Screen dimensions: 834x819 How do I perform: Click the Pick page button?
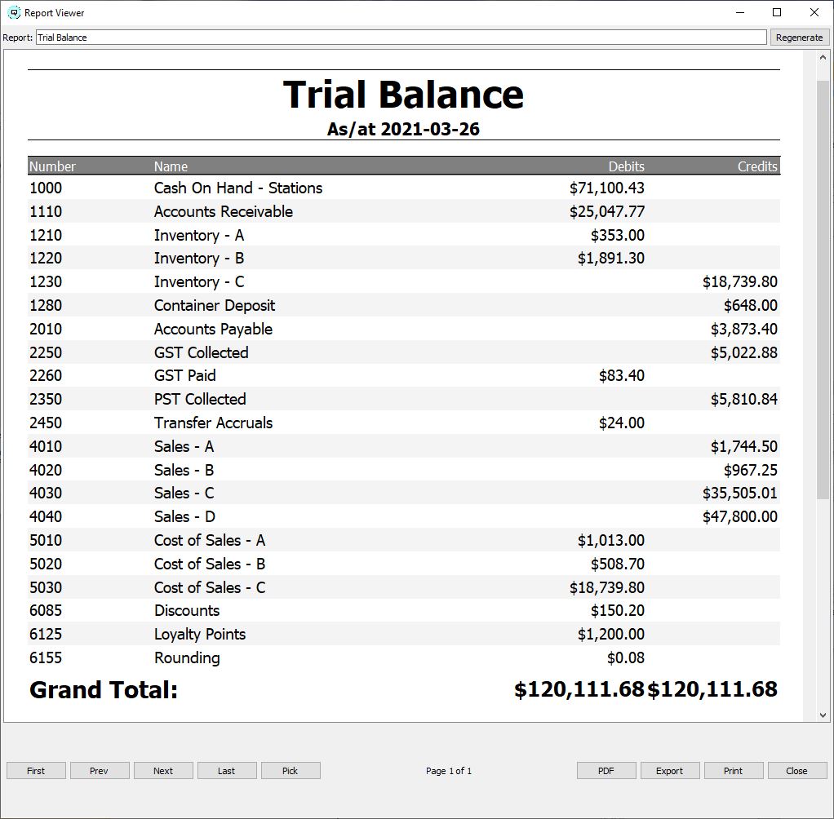[x=291, y=771]
